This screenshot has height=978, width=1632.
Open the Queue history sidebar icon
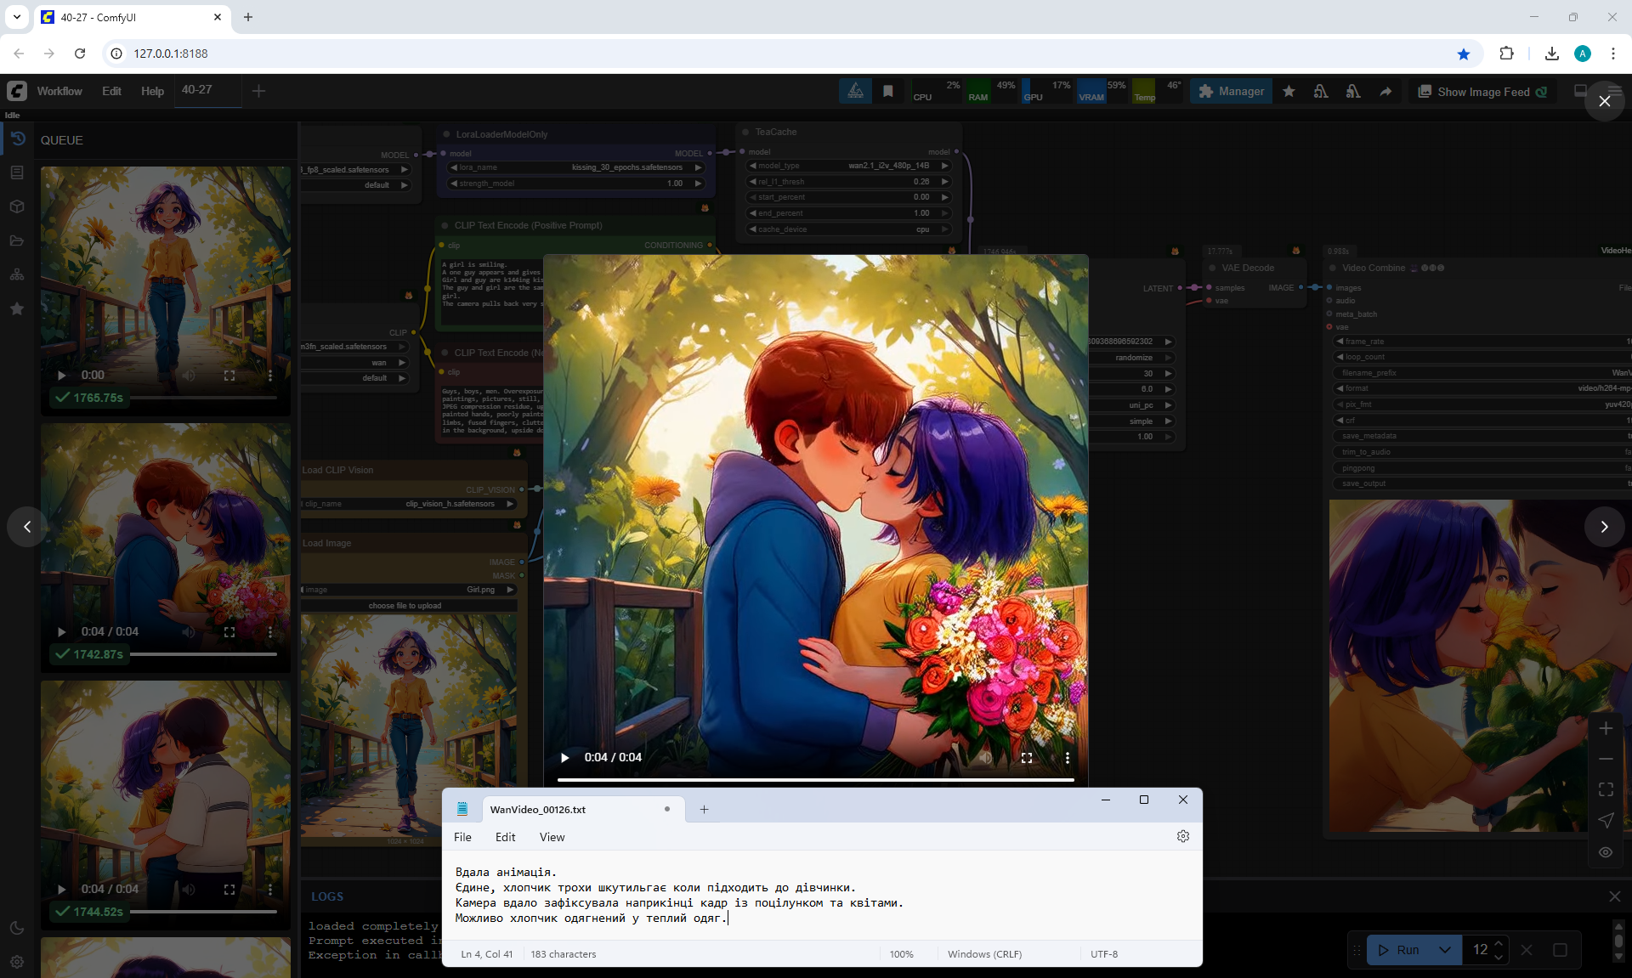tap(17, 139)
